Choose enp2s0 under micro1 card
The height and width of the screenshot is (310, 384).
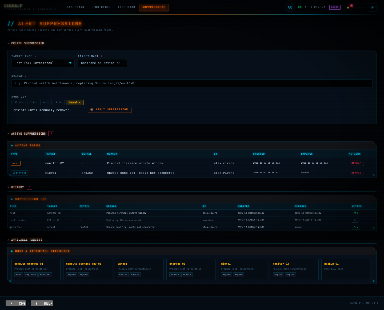(227, 275)
